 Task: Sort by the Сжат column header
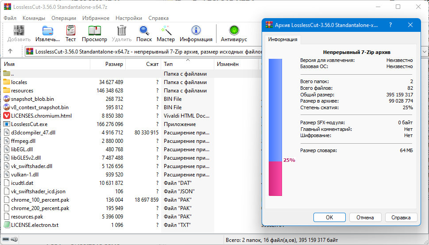click(143, 64)
